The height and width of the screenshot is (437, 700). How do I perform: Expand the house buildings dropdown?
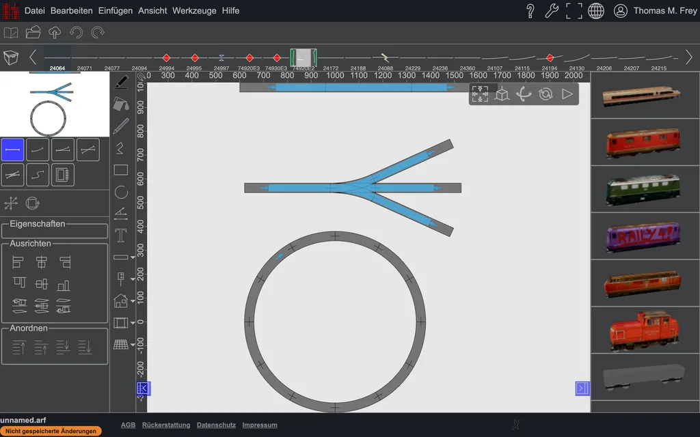coord(133,301)
